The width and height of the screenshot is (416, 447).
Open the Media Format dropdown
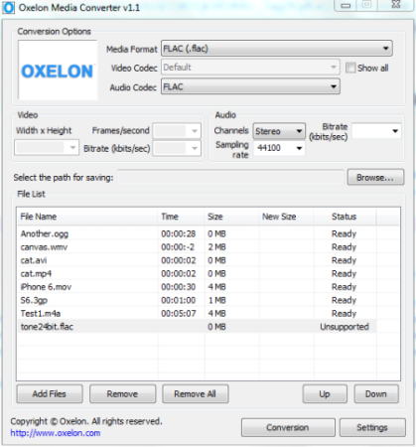point(277,49)
